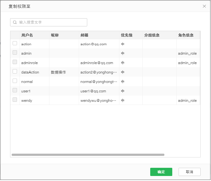Image resolution: width=211 pixels, height=181 pixels.
Task: Click the 用户名 column header
Action: (27, 35)
